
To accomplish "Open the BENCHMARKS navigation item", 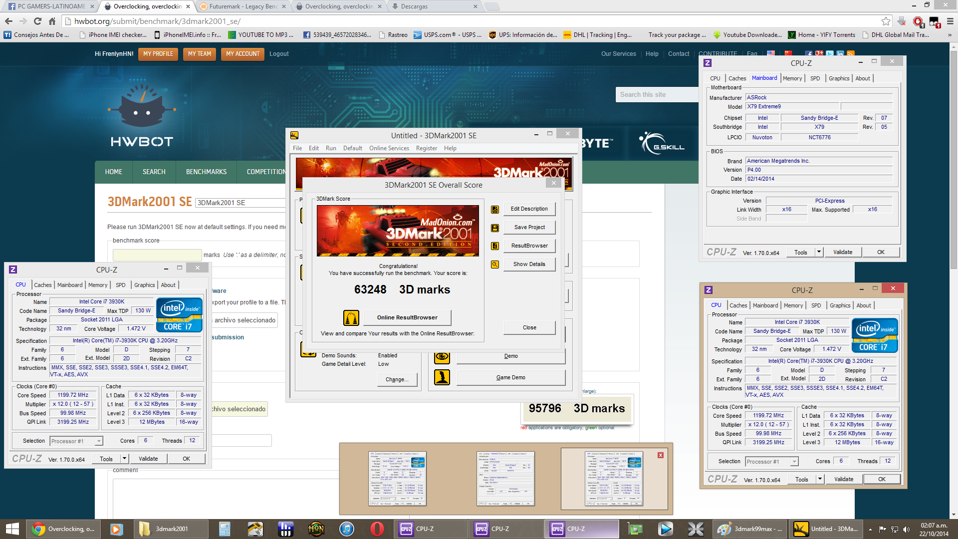I will point(206,172).
